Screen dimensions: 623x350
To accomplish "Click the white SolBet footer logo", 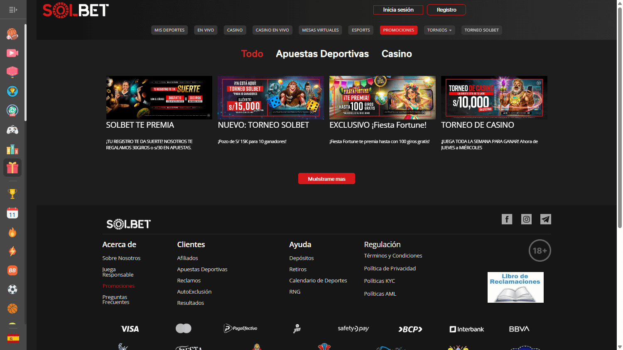I will 129,224.
